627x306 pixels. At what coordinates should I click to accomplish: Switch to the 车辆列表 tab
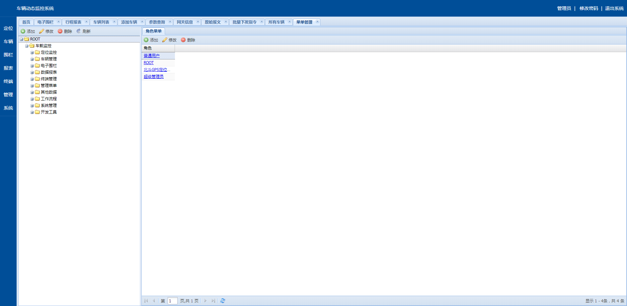101,22
